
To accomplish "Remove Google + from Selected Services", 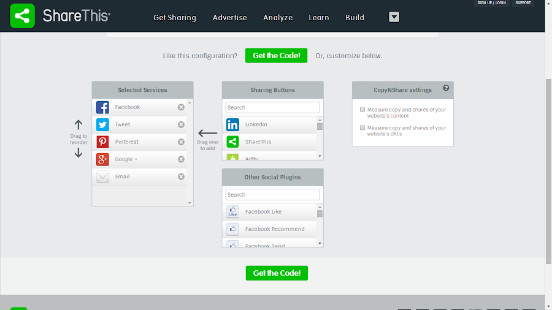I will [181, 159].
